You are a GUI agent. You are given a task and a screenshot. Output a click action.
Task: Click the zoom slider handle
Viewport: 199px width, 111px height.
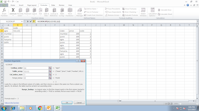point(180,104)
